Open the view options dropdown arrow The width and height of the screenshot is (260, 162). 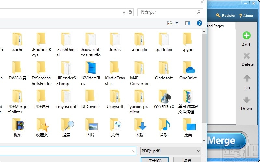[177, 23]
